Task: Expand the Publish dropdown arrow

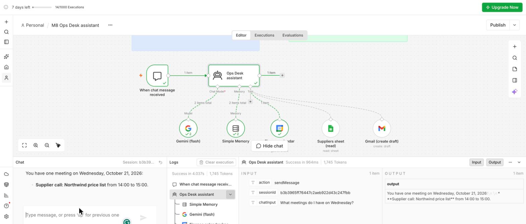Action: [515, 25]
